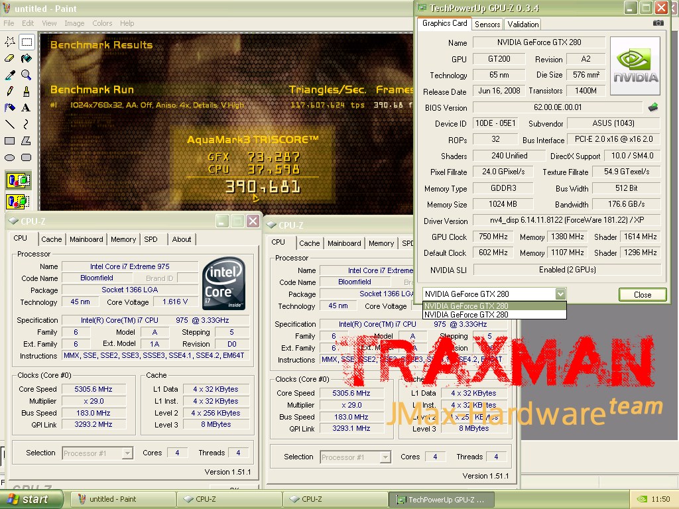Open the Edit menu in Paint
679x509 pixels.
(x=28, y=23)
